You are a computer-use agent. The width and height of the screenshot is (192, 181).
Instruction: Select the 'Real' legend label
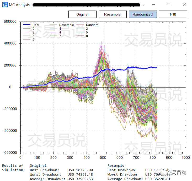click(36, 25)
